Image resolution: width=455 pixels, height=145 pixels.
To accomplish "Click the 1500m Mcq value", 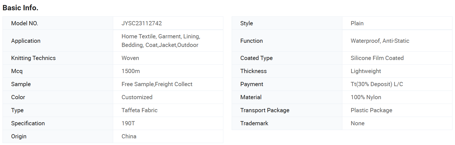I will coord(131,71).
